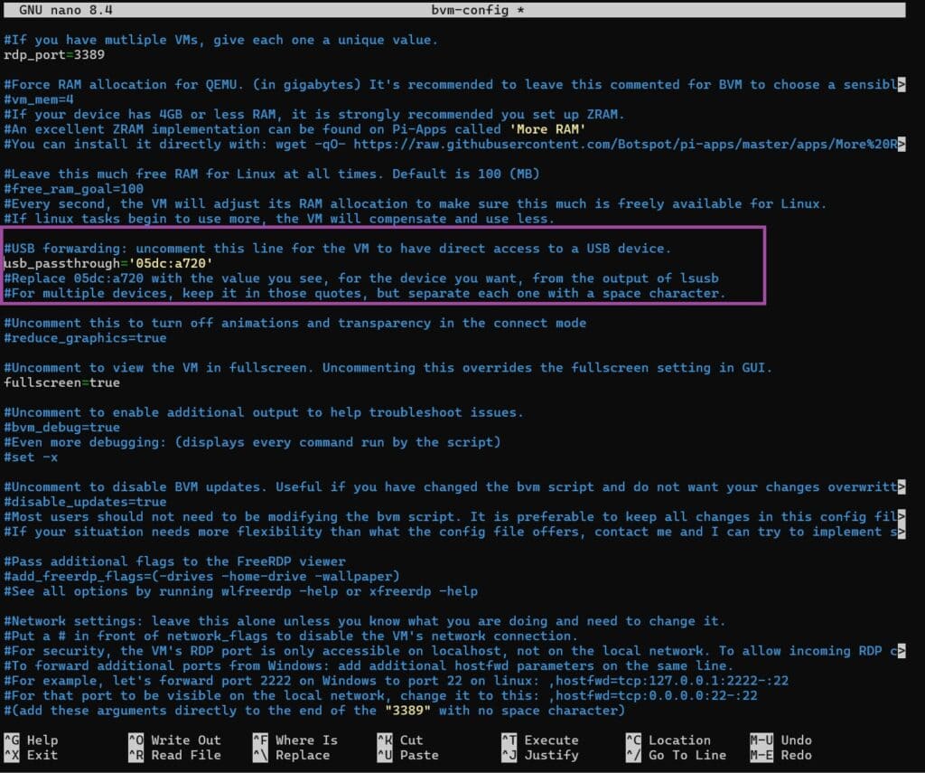925x773 pixels.
Task: Place cursor on rdp_port=3389 line
Action: [54, 54]
